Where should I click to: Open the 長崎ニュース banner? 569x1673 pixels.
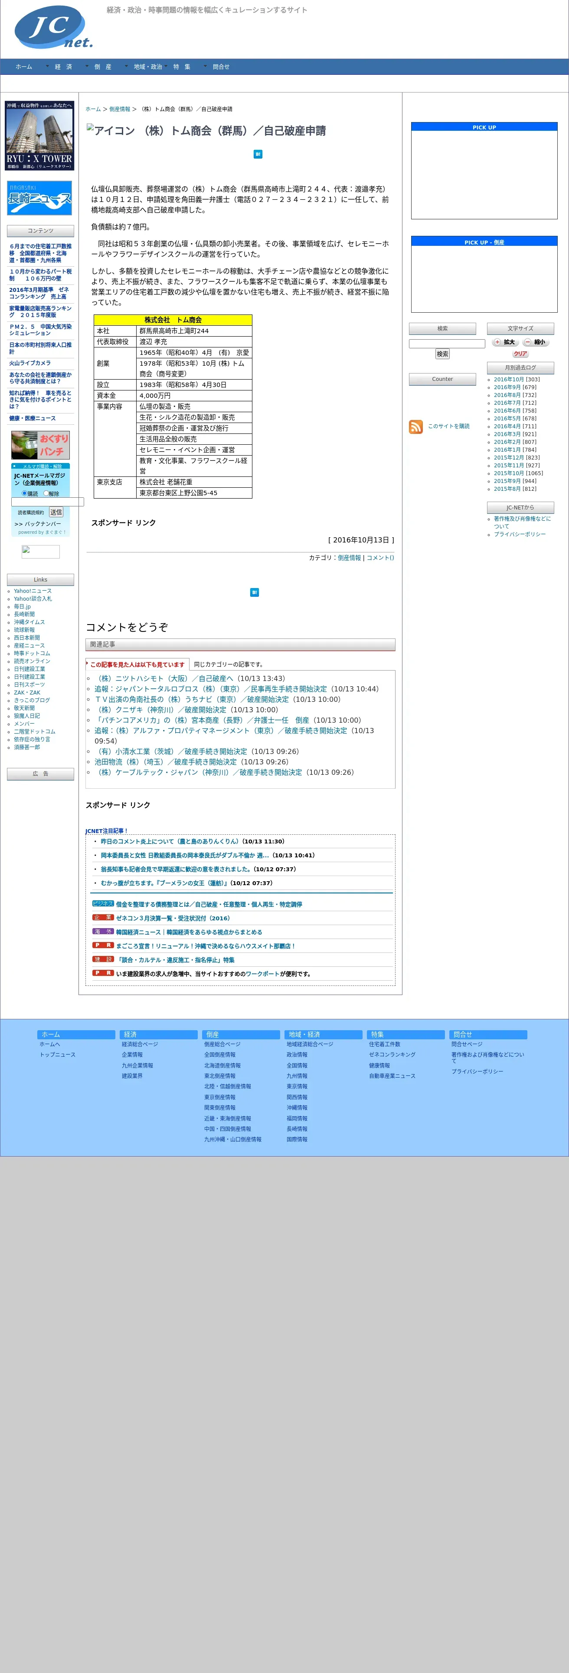(x=39, y=198)
